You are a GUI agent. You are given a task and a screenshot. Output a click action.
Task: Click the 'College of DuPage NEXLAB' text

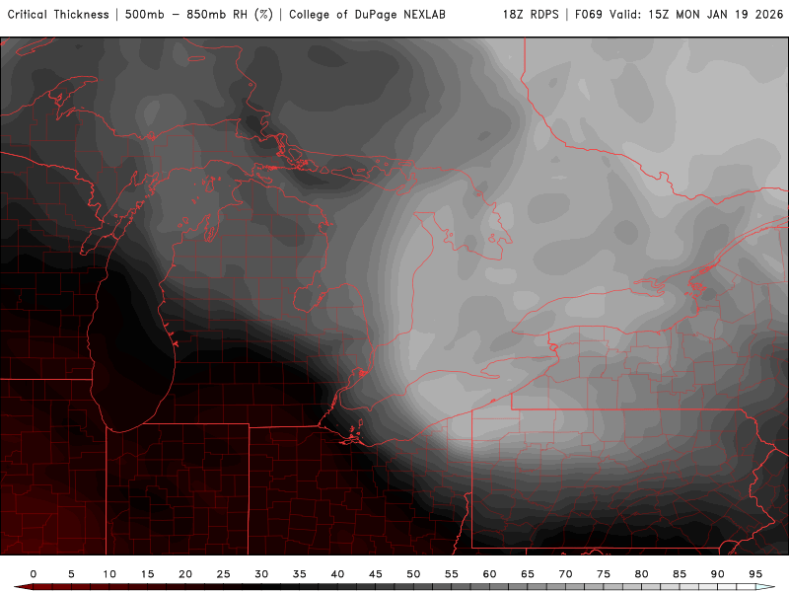coord(367,15)
